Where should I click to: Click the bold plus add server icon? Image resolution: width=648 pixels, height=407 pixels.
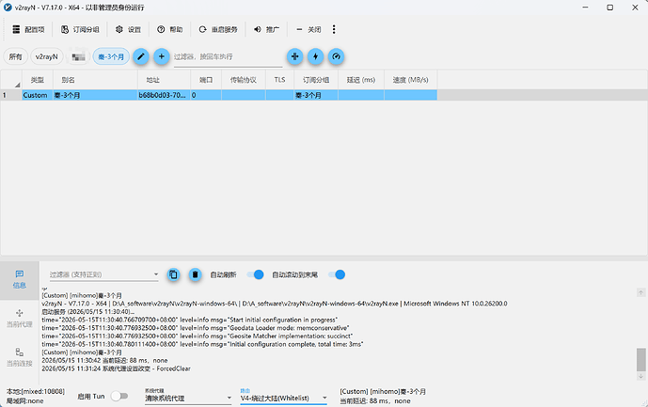294,56
